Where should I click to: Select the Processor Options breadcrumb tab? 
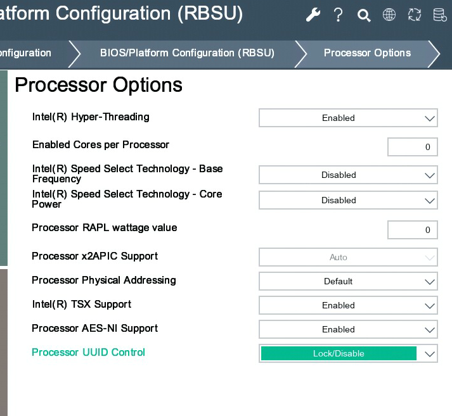coord(367,53)
